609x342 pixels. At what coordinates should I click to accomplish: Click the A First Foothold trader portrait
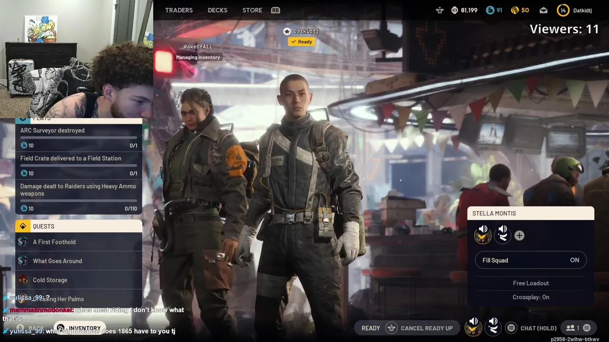(x=22, y=242)
